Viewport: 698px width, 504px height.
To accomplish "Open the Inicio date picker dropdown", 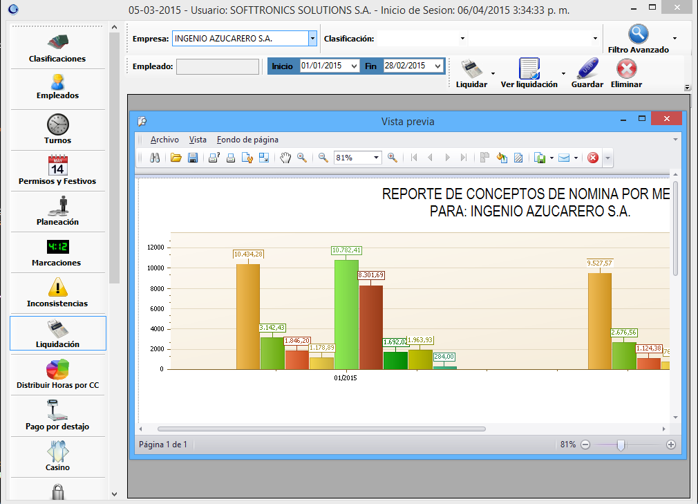I will pos(355,66).
